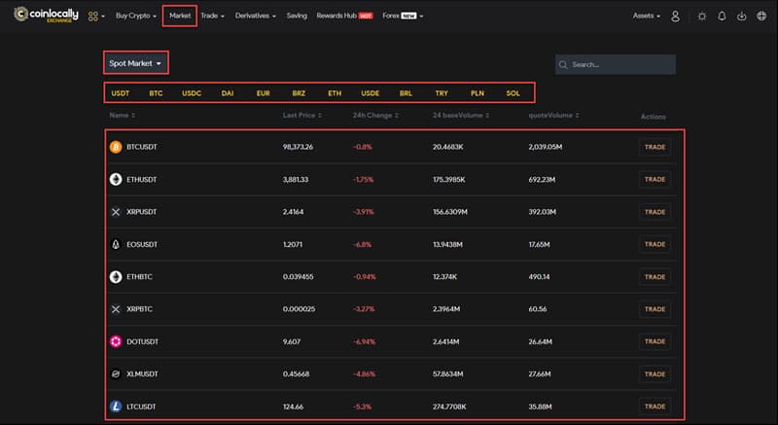Image resolution: width=778 pixels, height=425 pixels.
Task: Click TRADE button for BTCUSDT
Action: pos(654,147)
